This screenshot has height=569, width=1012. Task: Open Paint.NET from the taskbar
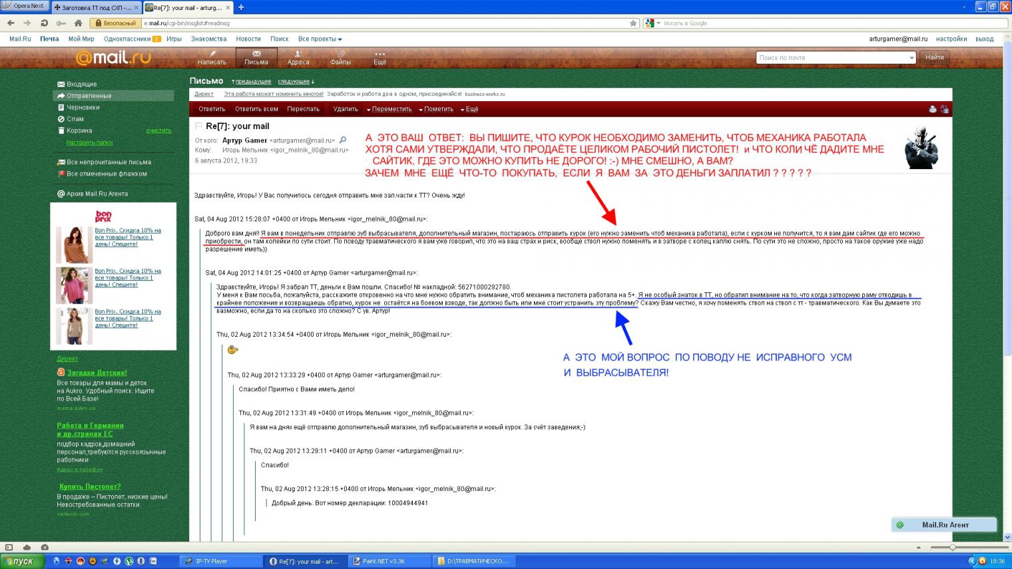[387, 561]
